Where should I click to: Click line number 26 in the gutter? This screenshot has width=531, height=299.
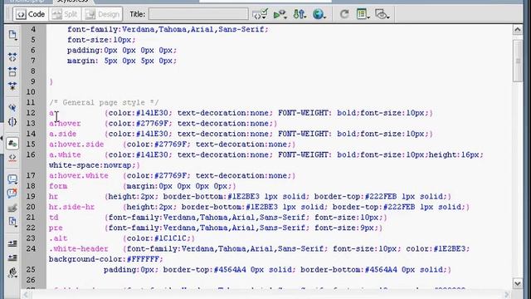(x=31, y=280)
